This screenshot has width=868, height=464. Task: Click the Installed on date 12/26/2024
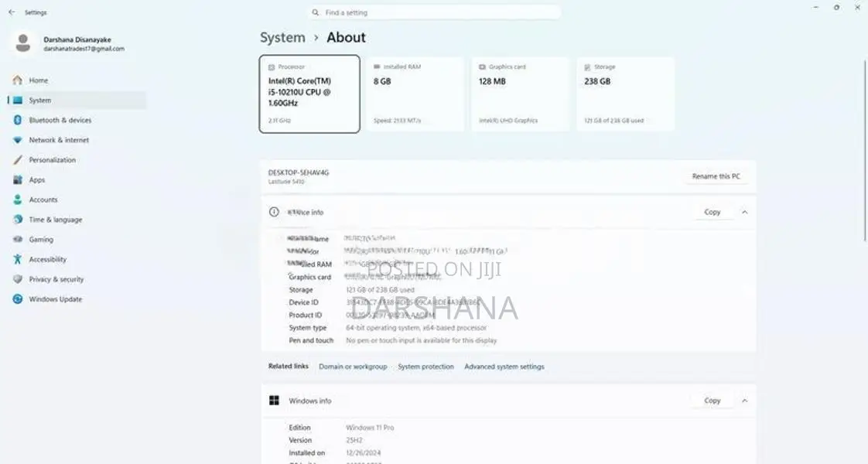(363, 453)
